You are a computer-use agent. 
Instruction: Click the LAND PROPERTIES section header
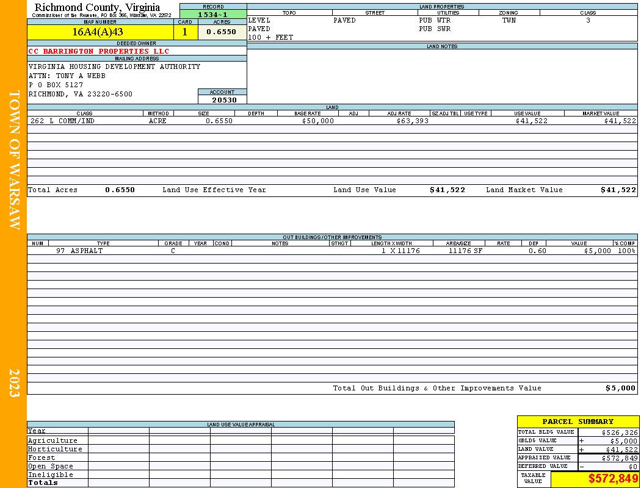(441, 7)
